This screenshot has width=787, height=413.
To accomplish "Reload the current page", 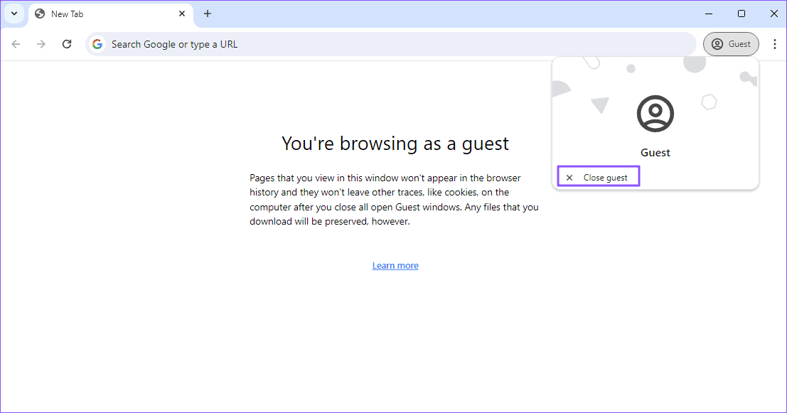I will click(x=67, y=44).
